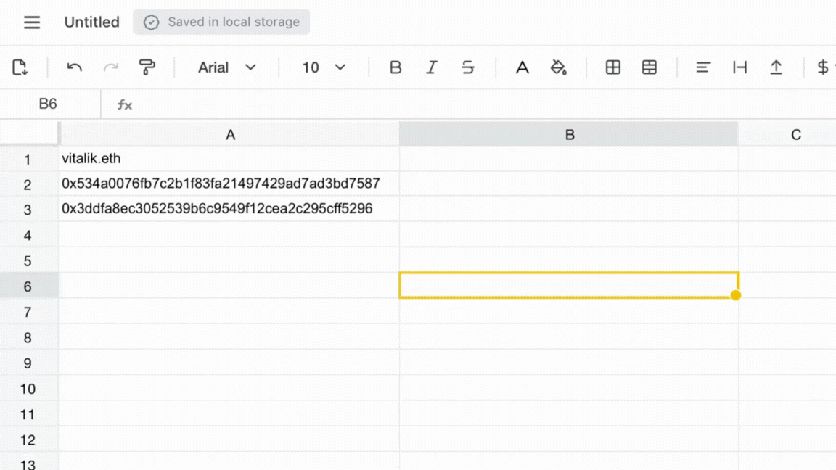Image resolution: width=836 pixels, height=470 pixels.
Task: Click the Untitled document title
Action: (x=91, y=22)
